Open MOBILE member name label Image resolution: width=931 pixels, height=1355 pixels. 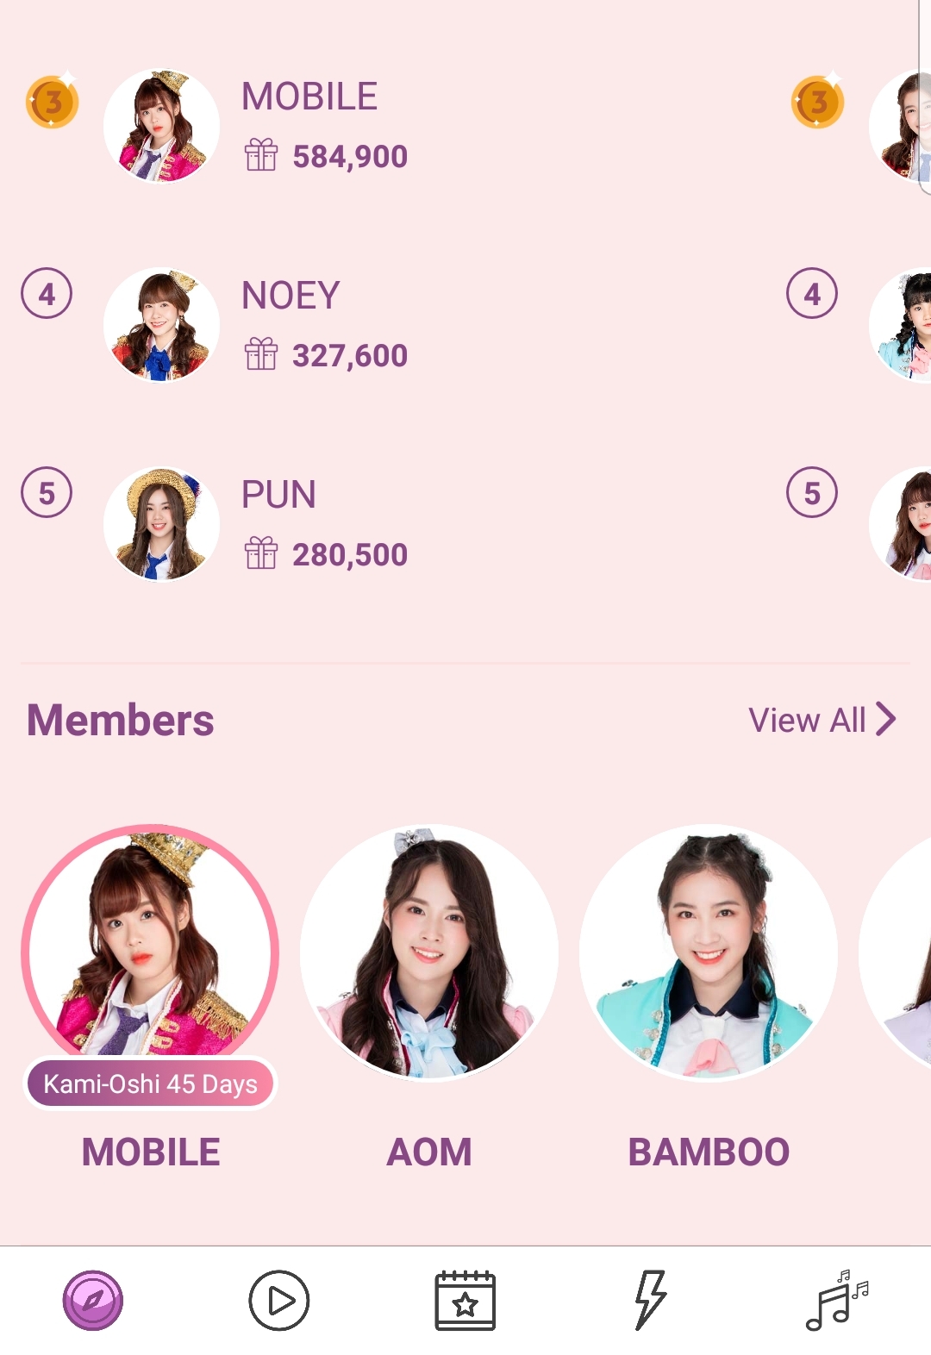click(151, 1152)
